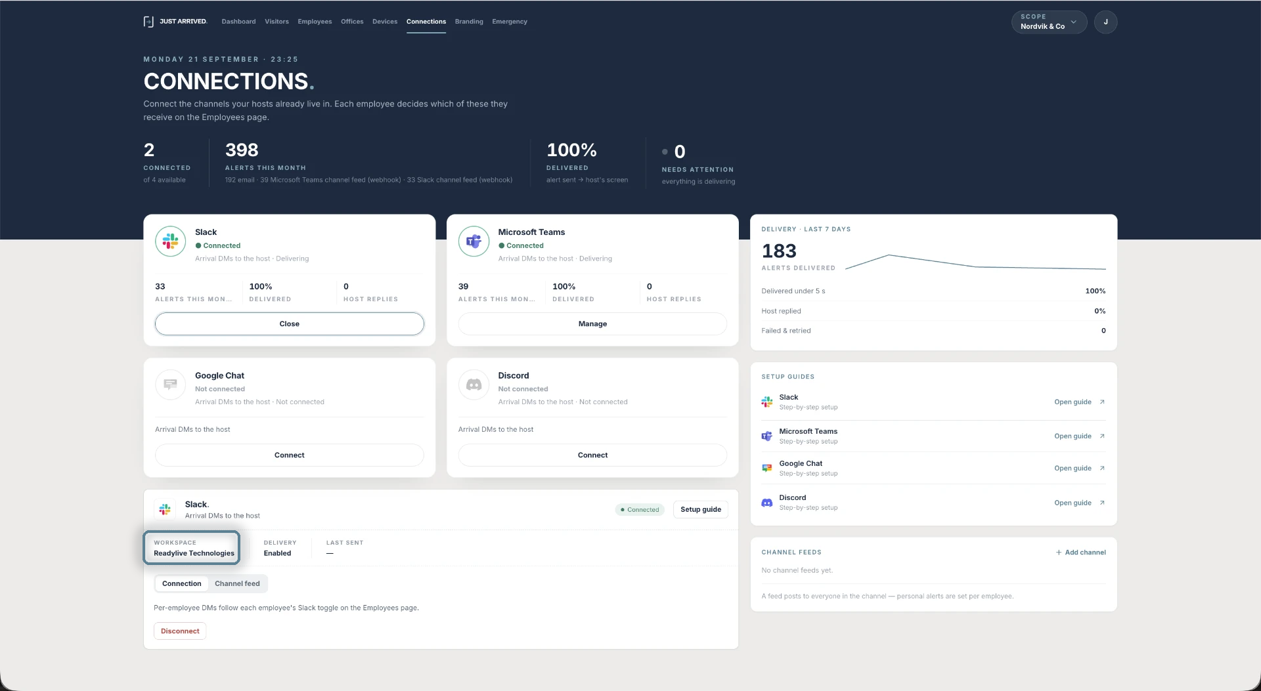Click the Readylive Technologies workspace value
The width and height of the screenshot is (1261, 691).
194,553
